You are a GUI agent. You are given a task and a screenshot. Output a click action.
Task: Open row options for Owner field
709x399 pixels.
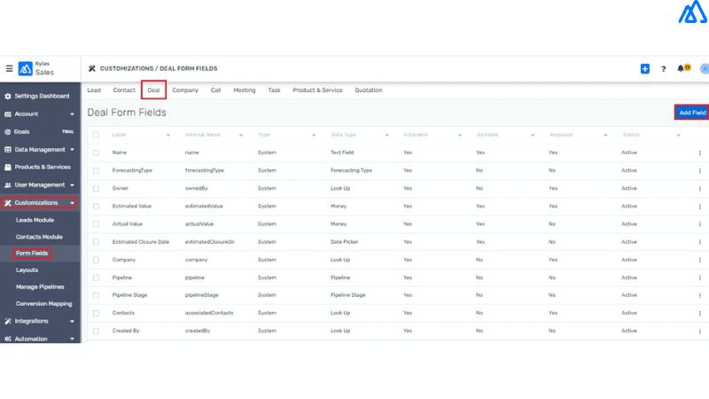[699, 188]
